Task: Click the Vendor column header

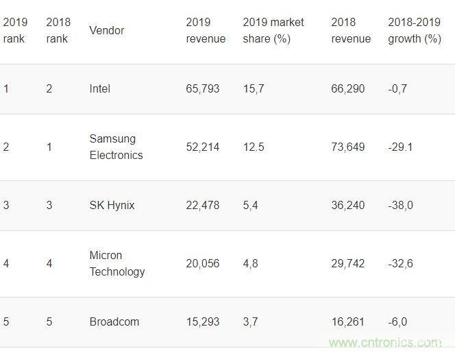Action: click(x=107, y=30)
